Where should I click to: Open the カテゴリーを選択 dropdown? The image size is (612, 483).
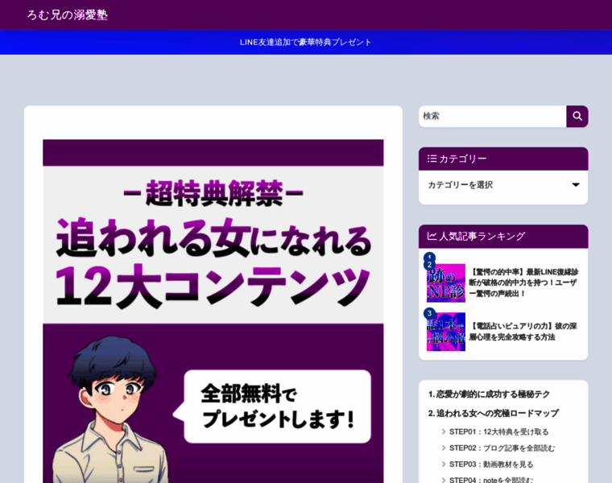(503, 185)
